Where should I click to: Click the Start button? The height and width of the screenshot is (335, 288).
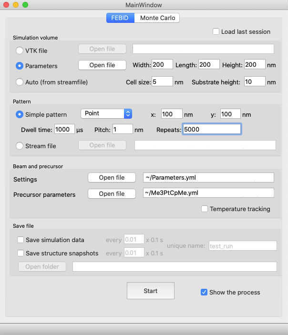pyautogui.click(x=151, y=291)
